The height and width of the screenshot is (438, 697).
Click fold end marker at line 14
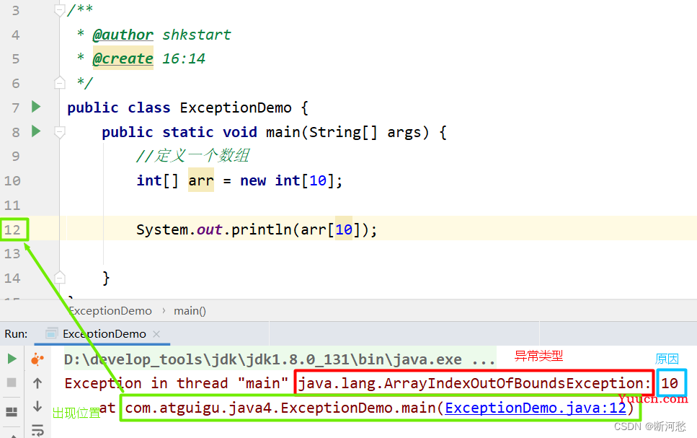(x=60, y=278)
